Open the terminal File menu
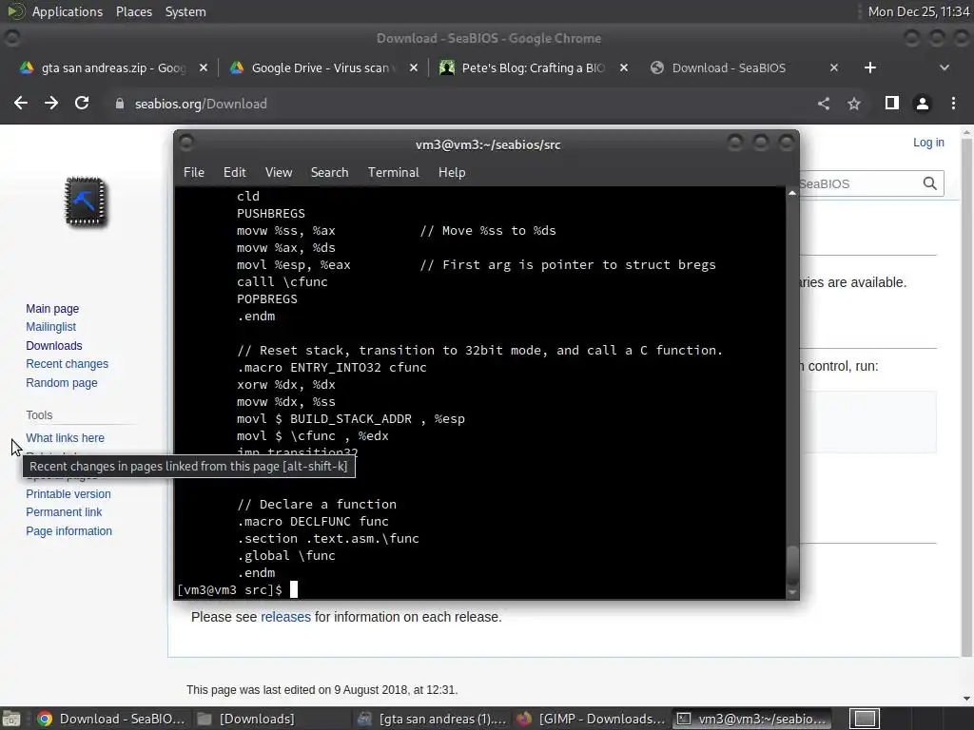Image resolution: width=974 pixels, height=730 pixels. pyautogui.click(x=194, y=173)
